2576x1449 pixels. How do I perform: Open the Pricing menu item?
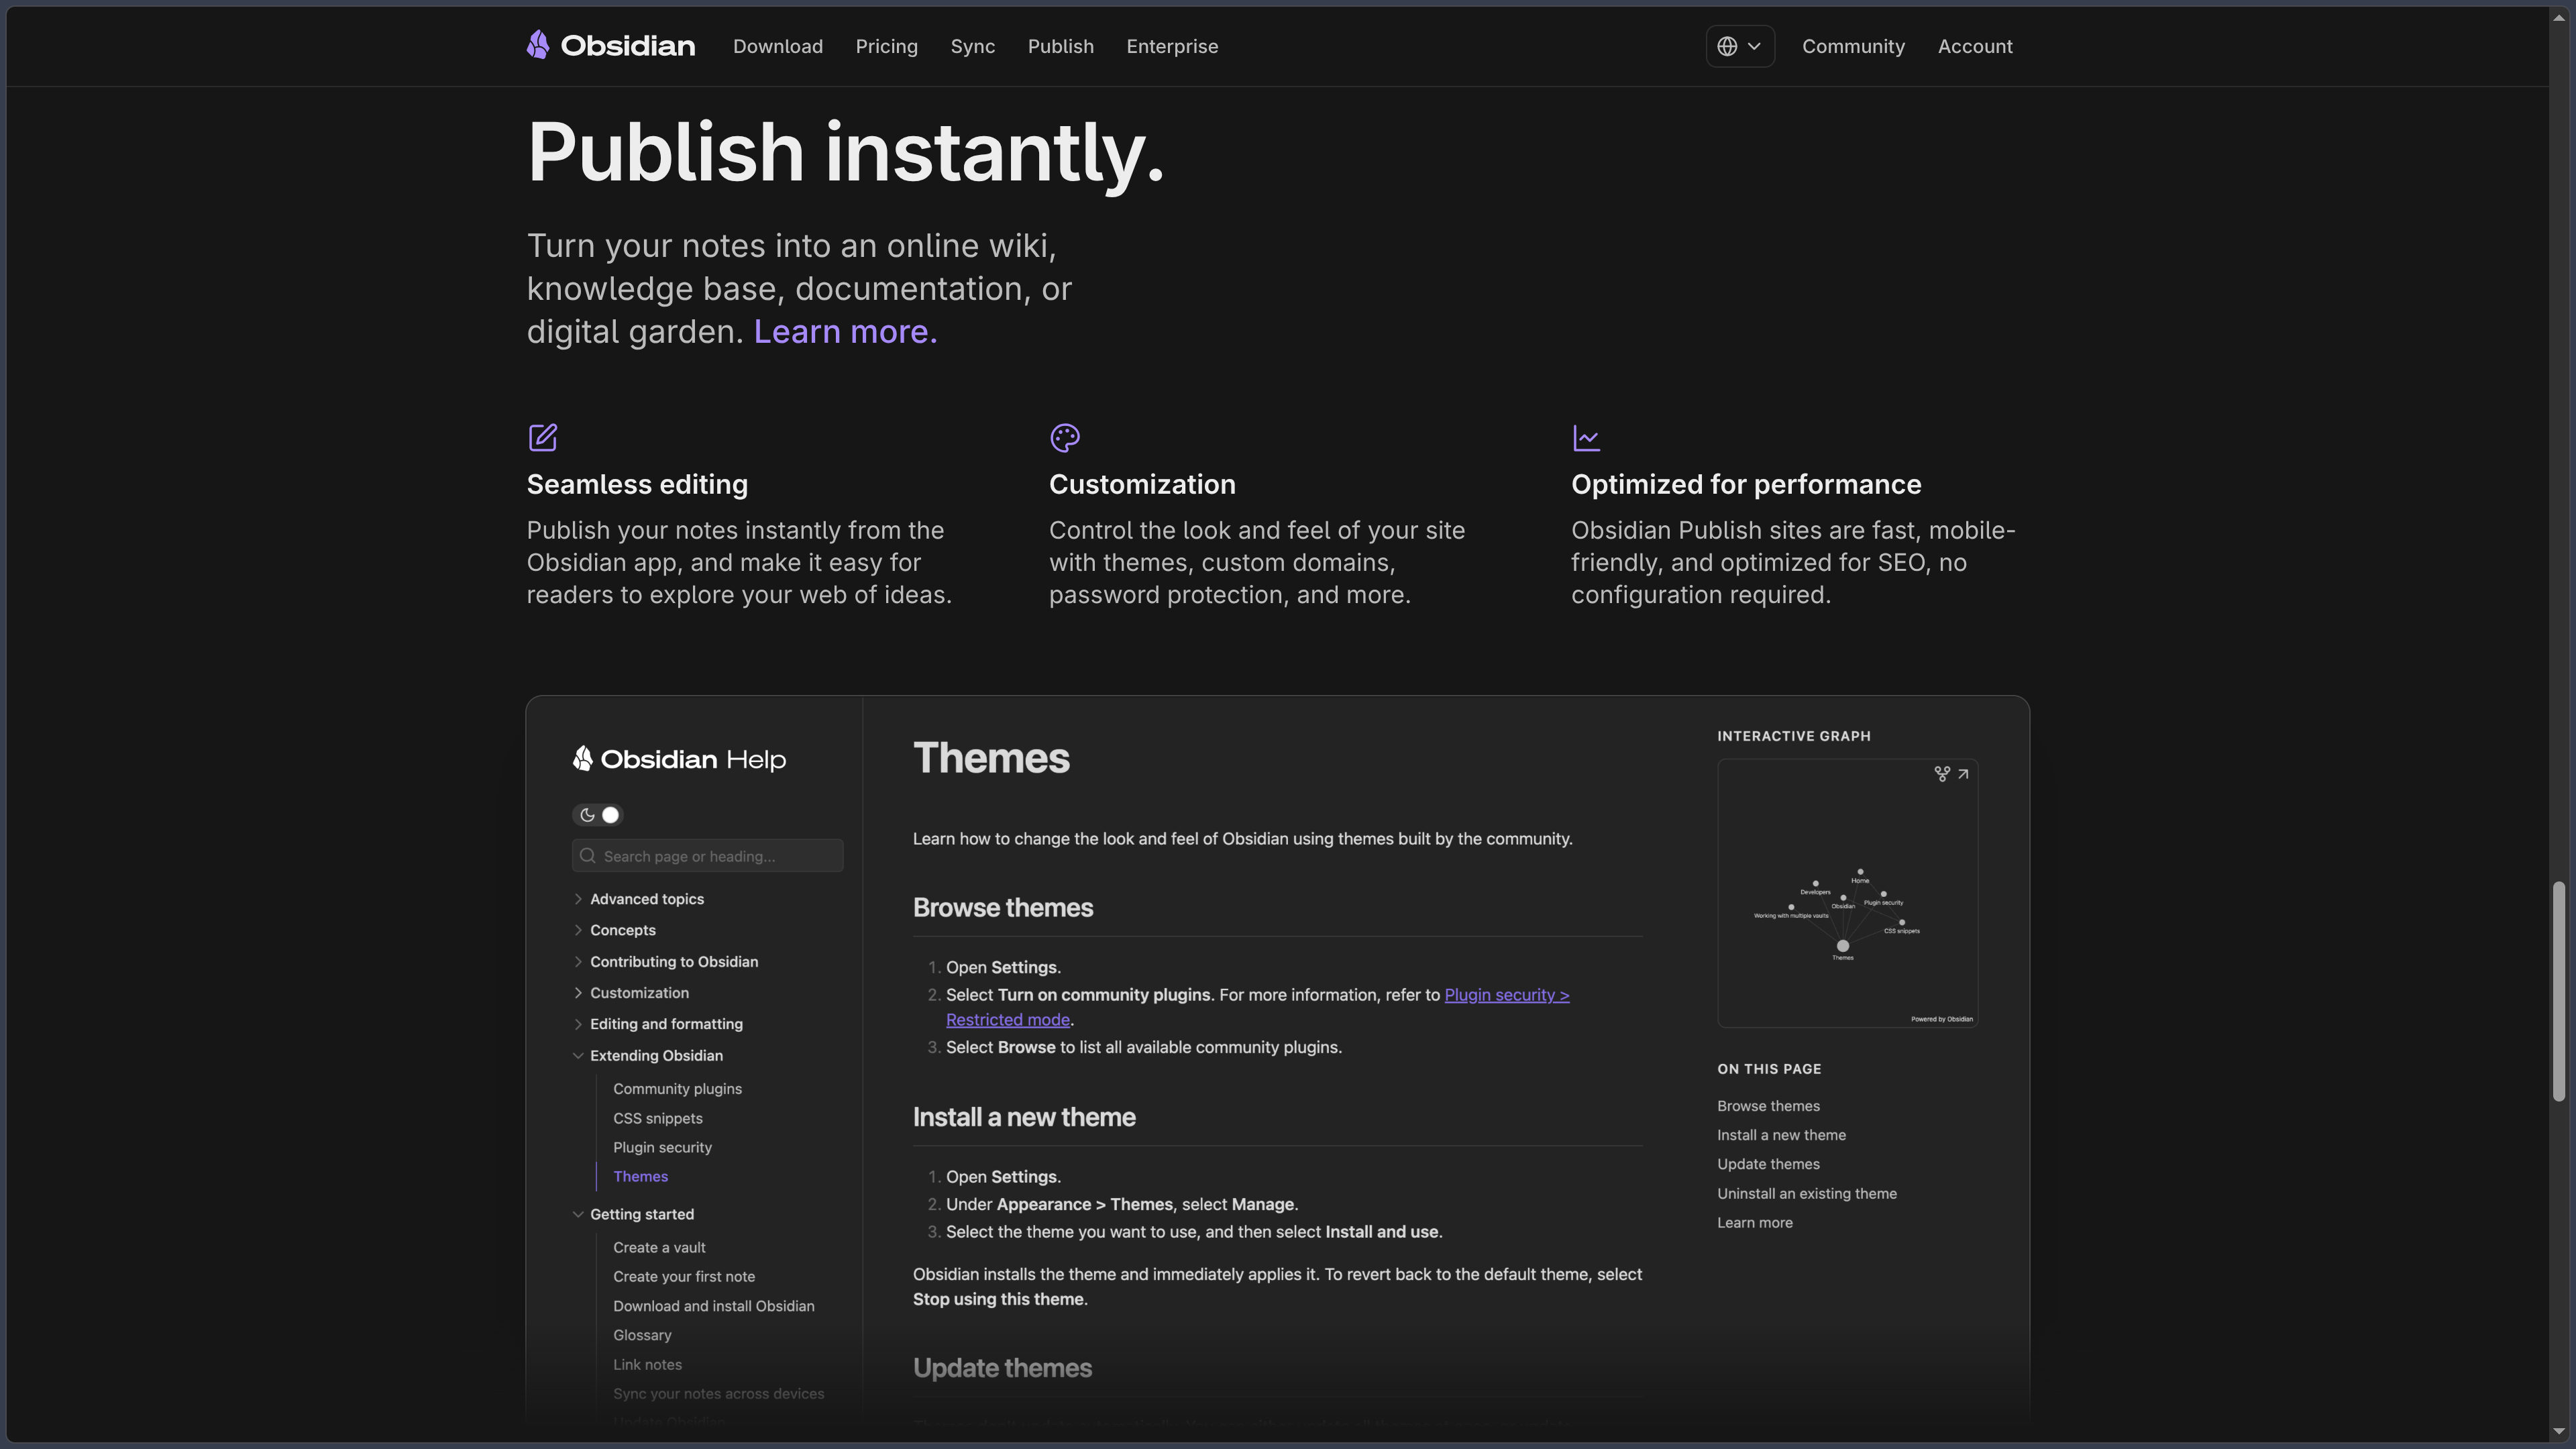pyautogui.click(x=886, y=46)
